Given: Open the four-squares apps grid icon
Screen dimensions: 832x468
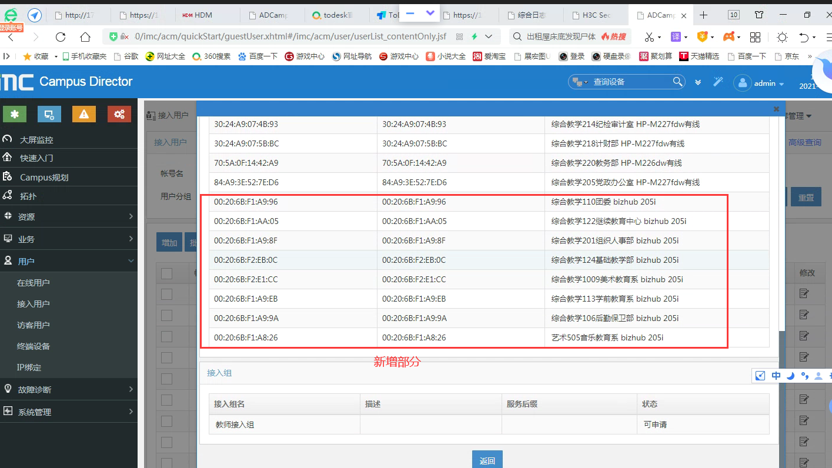Looking at the screenshot, I should tap(756, 37).
